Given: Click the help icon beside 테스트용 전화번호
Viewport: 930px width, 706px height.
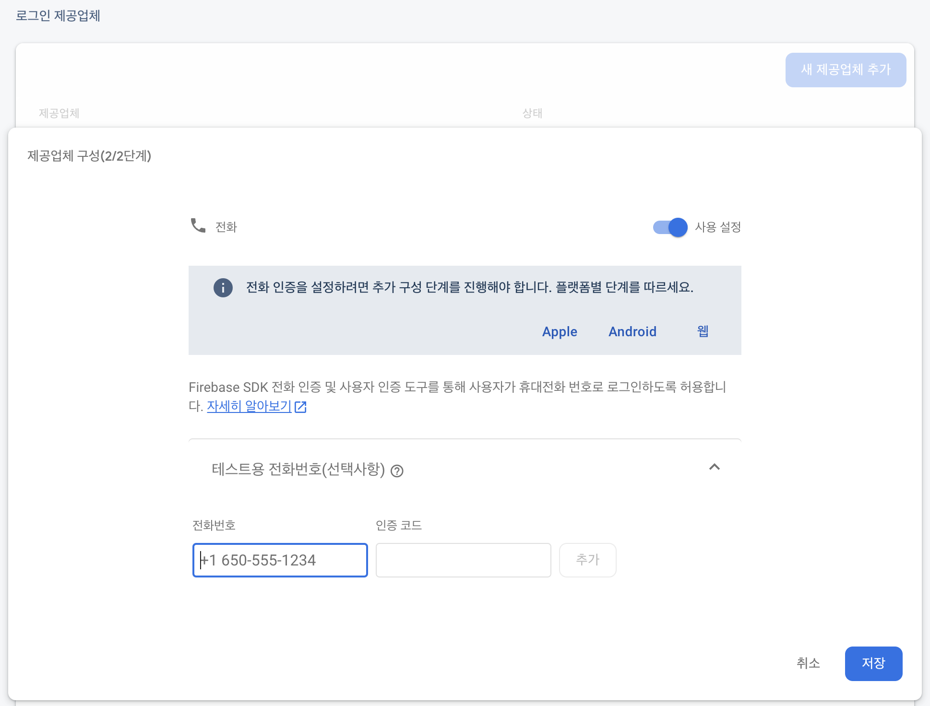Looking at the screenshot, I should tap(397, 471).
